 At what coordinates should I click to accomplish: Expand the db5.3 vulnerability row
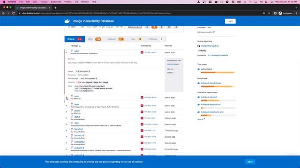tap(67, 118)
